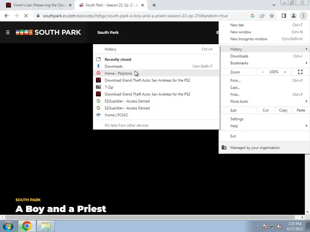Image resolution: width=310 pixels, height=232 pixels.
Task: Open a New Incognito window
Action: coord(264,39)
